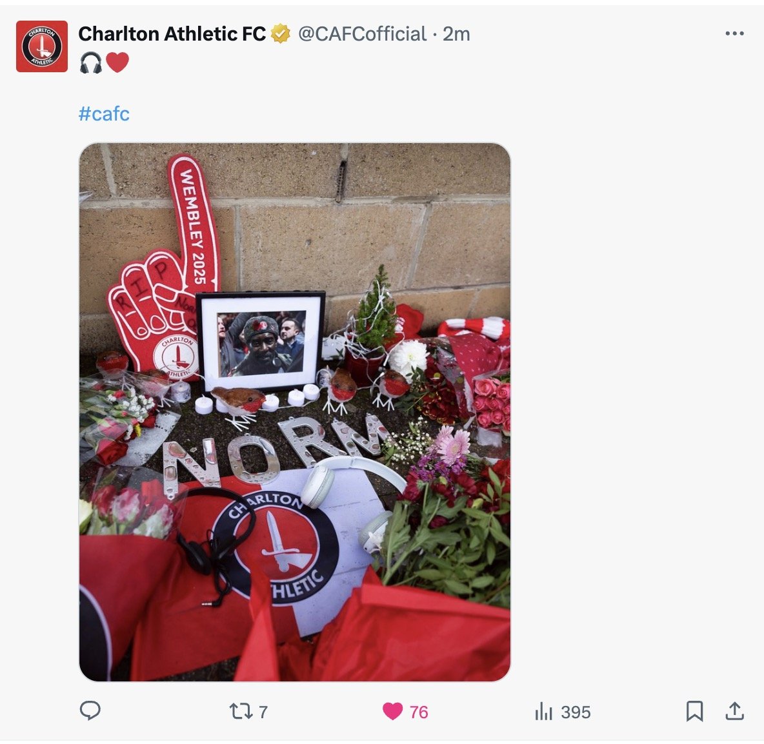Click the repost count of 7
This screenshot has height=744, width=764.
[x=263, y=712]
